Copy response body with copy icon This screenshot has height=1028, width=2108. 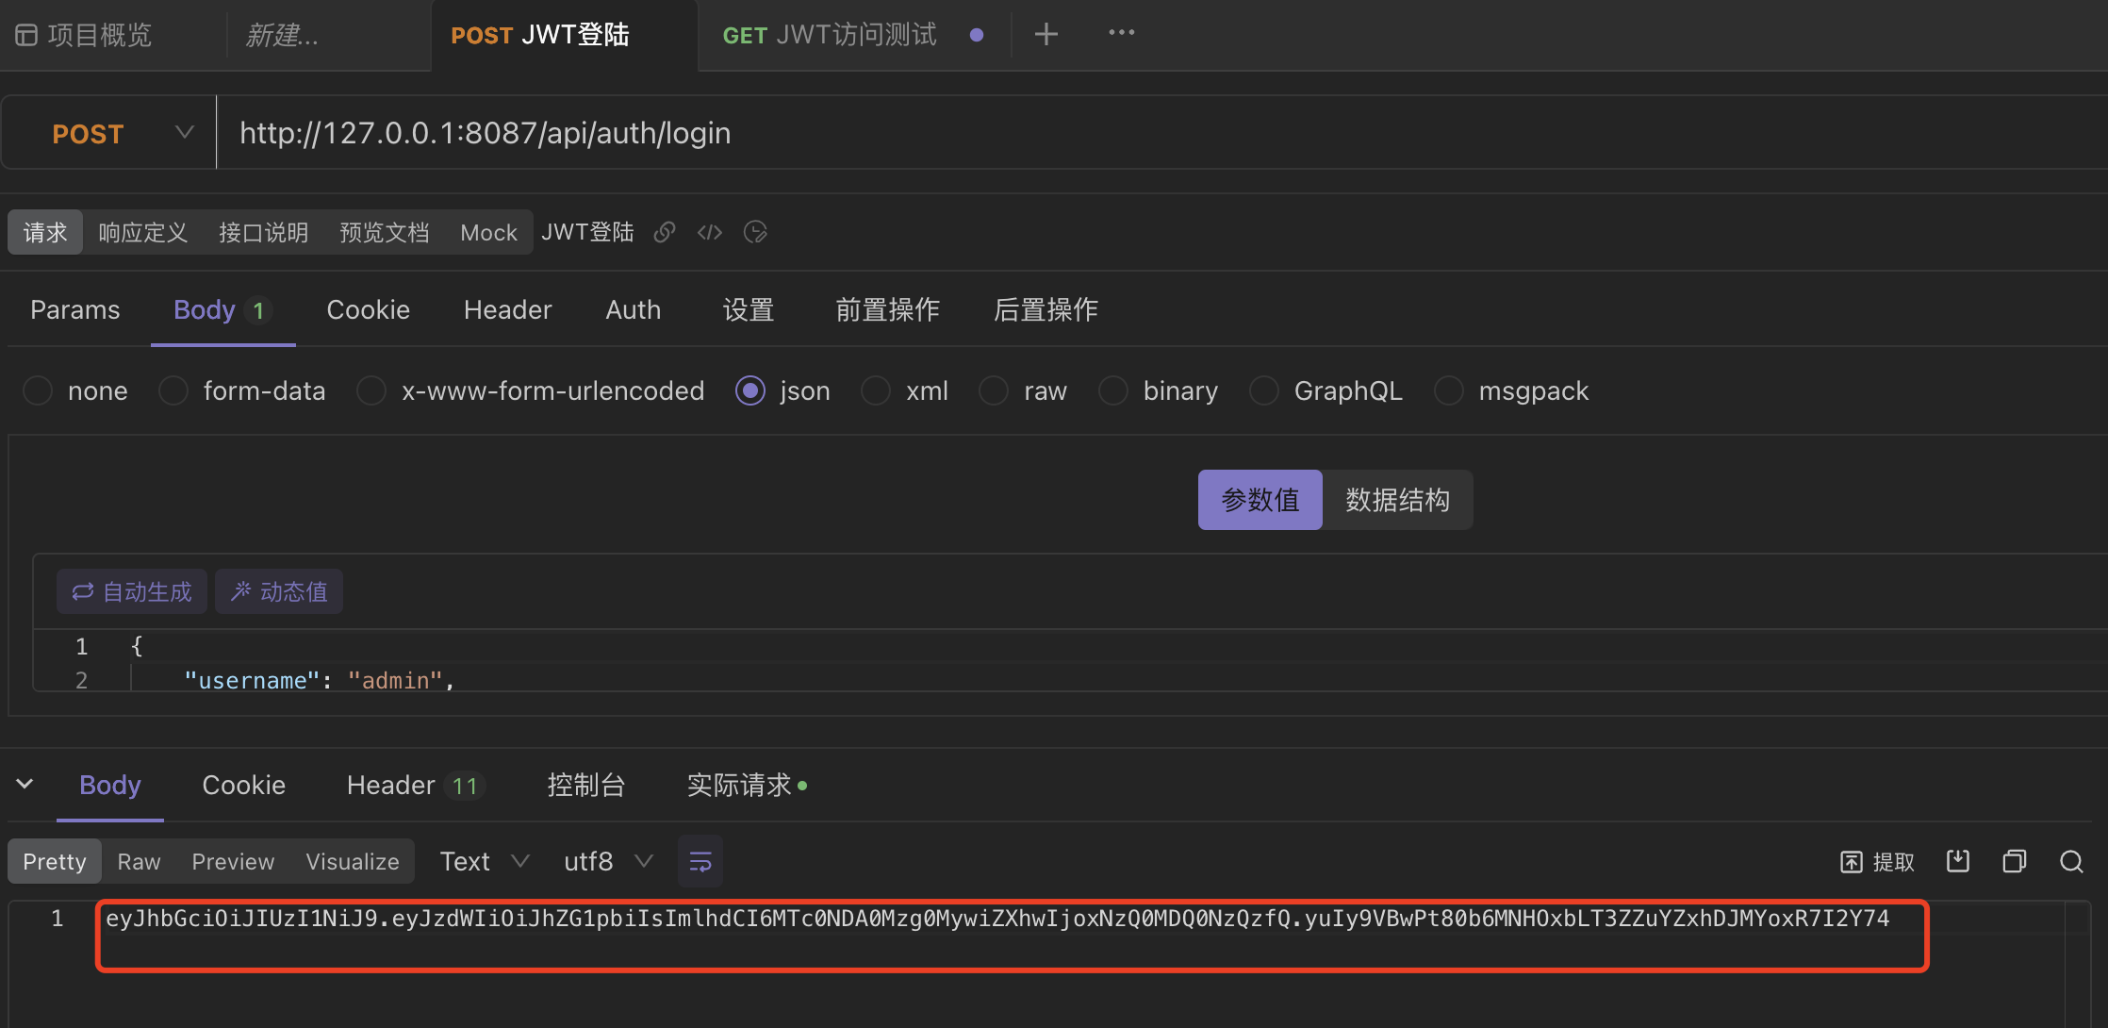pyautogui.click(x=2015, y=861)
